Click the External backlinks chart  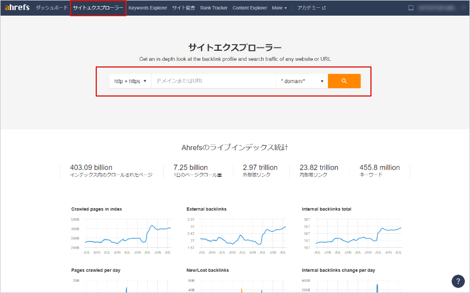click(x=237, y=236)
